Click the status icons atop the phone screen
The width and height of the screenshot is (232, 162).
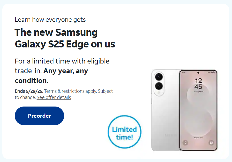[x=211, y=72]
